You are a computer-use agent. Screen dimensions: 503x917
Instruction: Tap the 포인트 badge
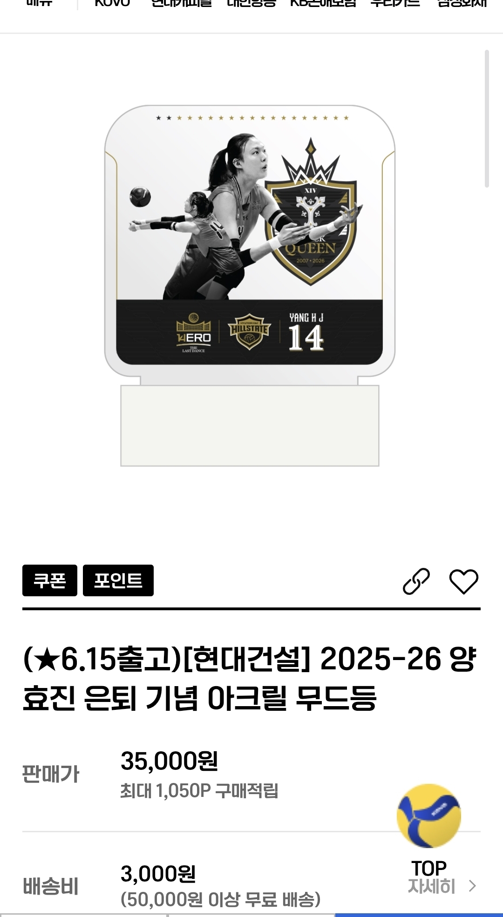[118, 580]
